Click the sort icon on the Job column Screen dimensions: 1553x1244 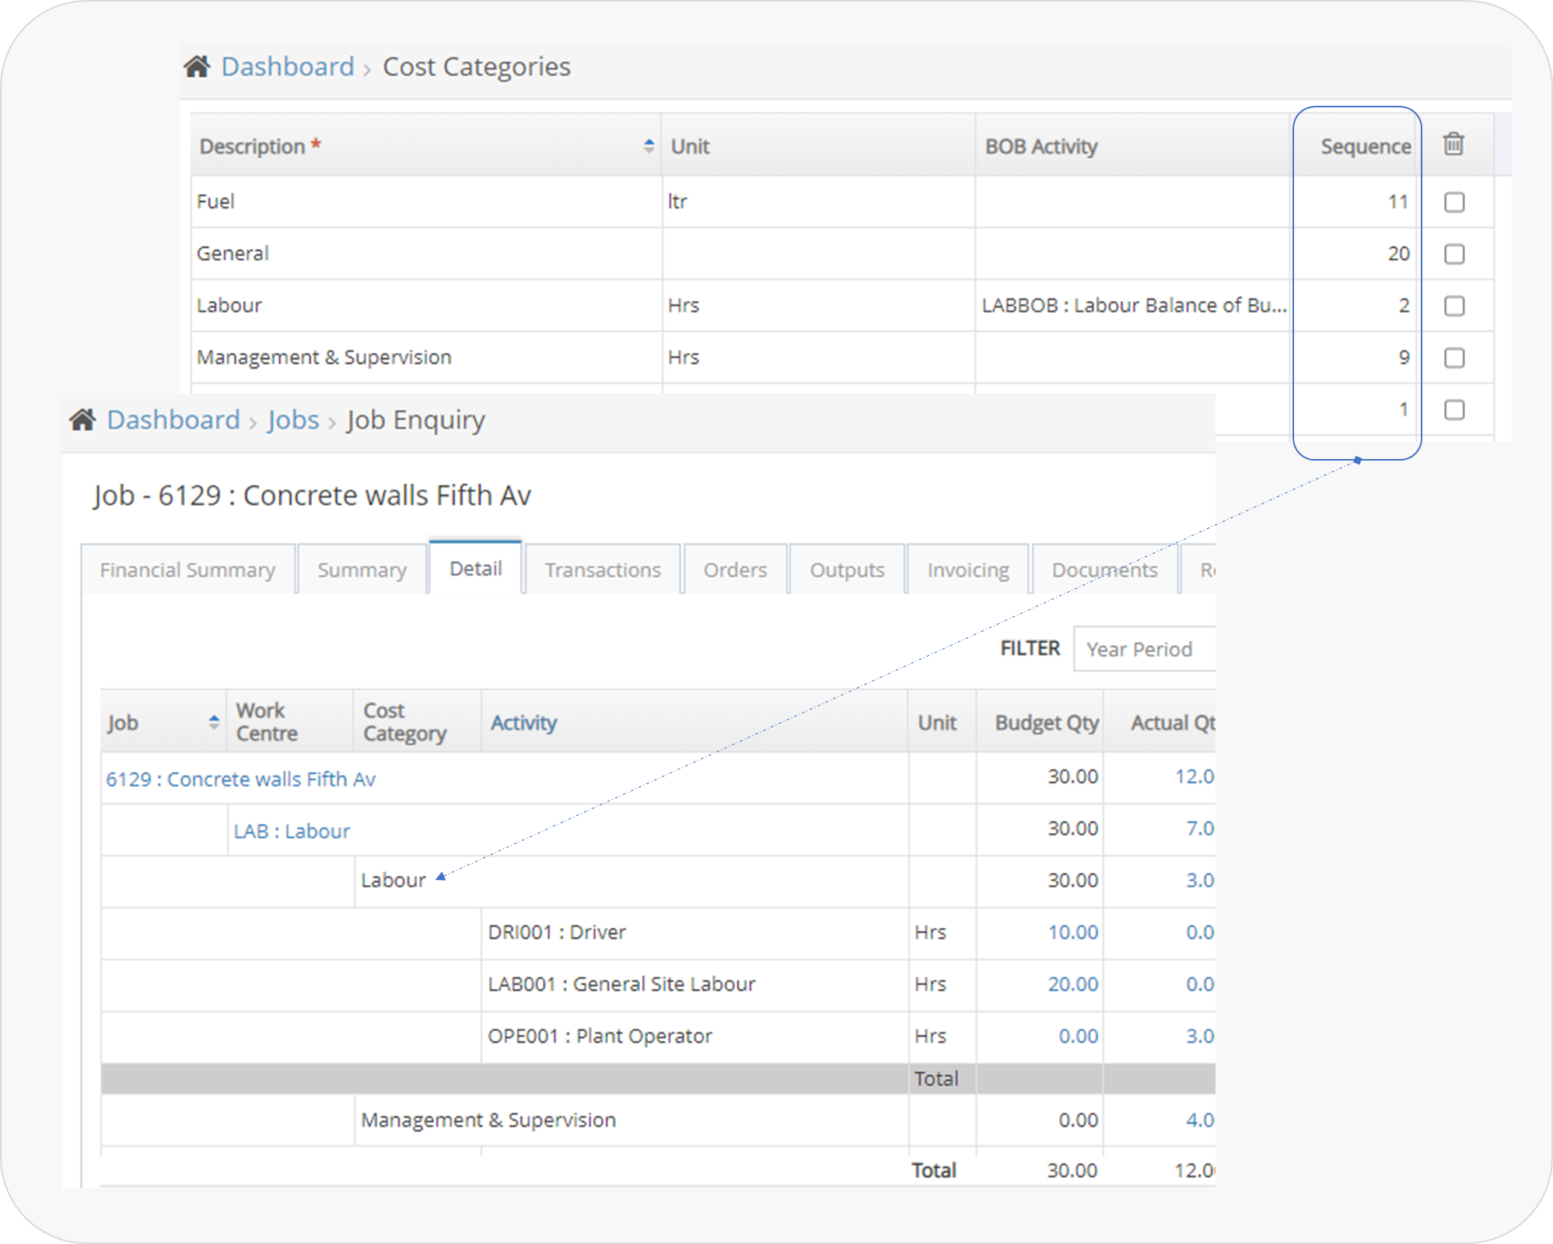212,722
